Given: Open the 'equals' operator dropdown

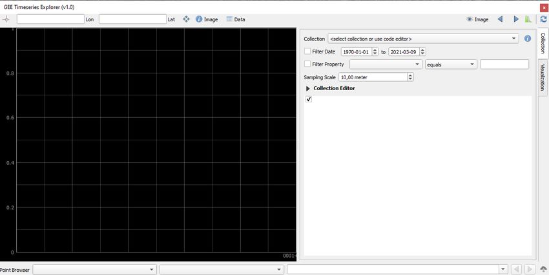Looking at the screenshot, I should click(x=451, y=64).
